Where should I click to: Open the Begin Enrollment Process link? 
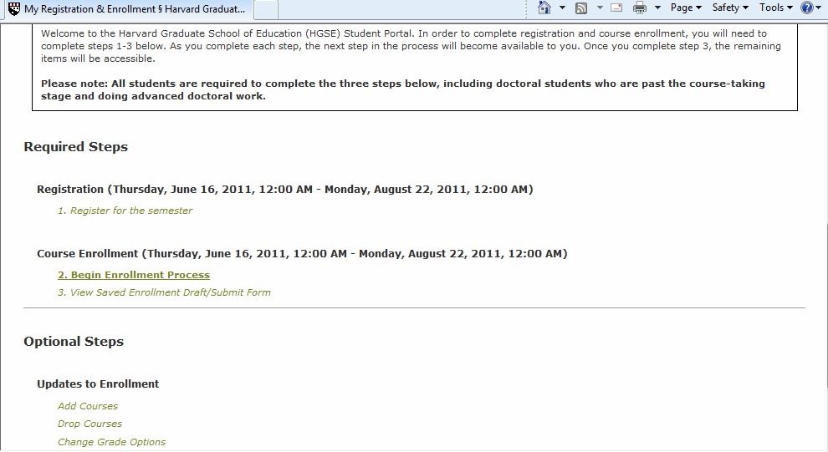click(x=134, y=275)
